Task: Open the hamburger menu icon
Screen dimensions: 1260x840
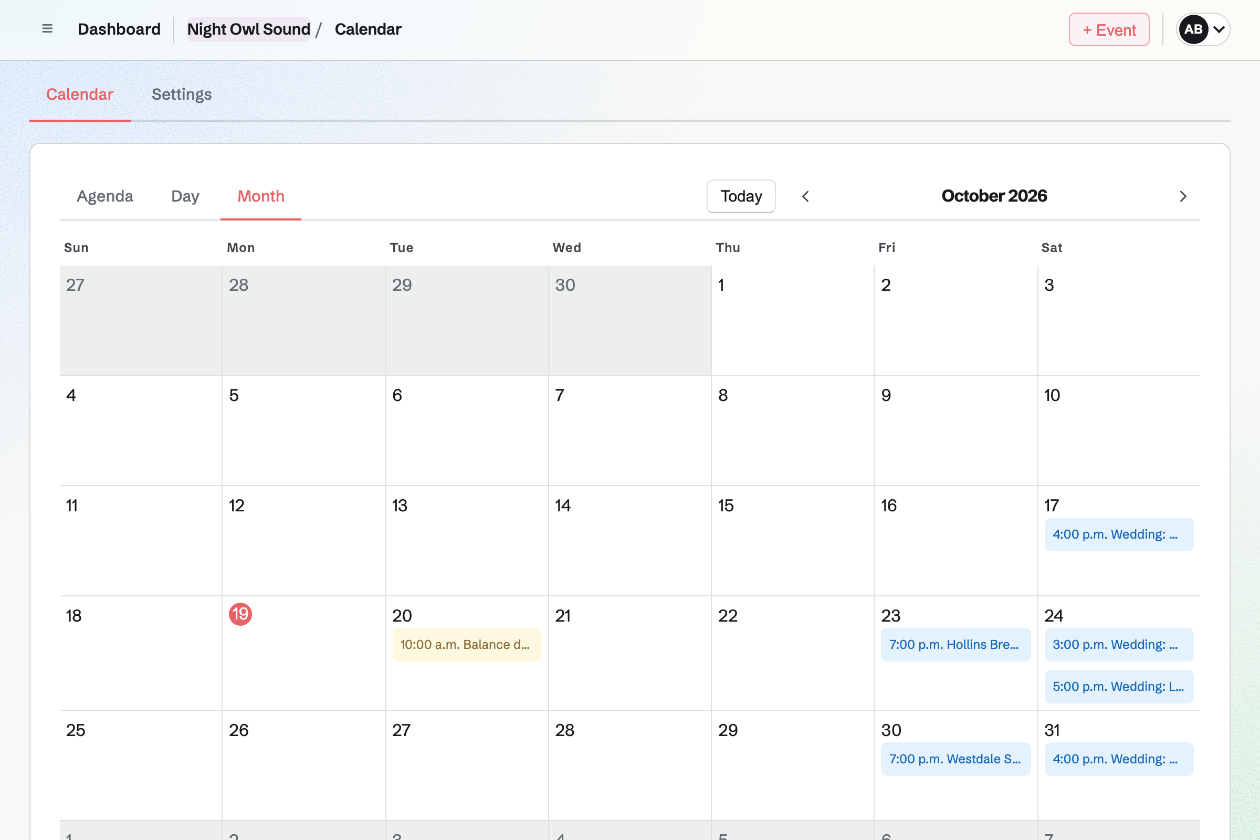Action: pyautogui.click(x=47, y=29)
